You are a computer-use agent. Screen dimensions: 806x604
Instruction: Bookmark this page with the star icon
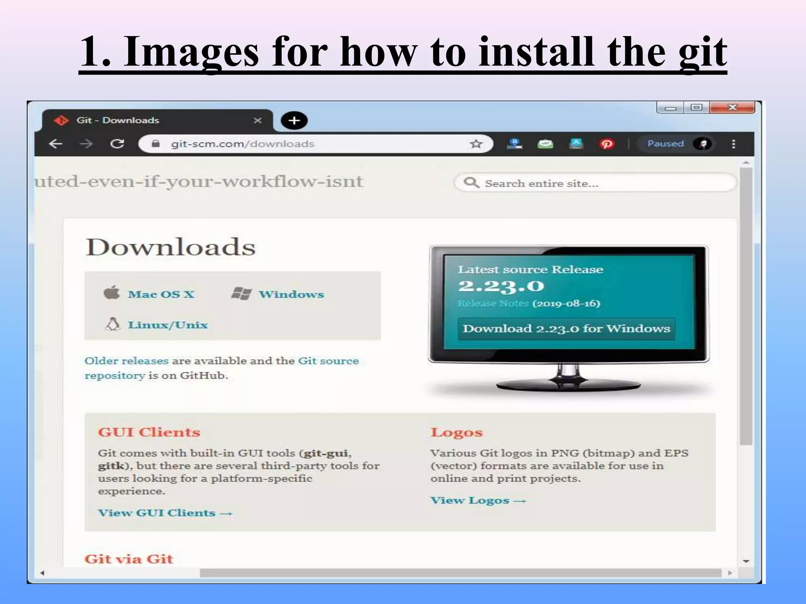pyautogui.click(x=476, y=144)
